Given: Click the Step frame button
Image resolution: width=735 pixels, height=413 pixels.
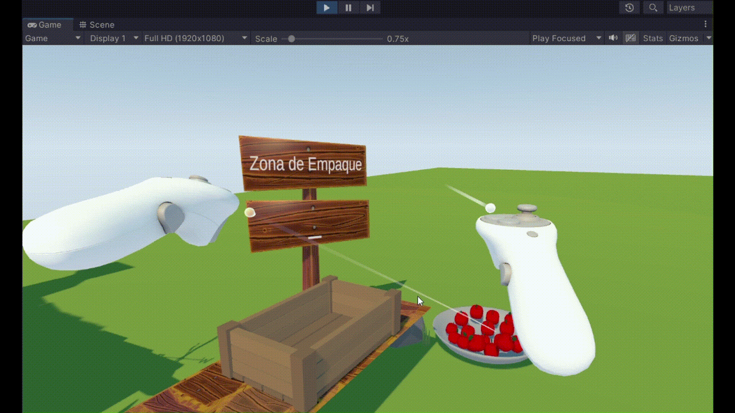Looking at the screenshot, I should coord(370,8).
